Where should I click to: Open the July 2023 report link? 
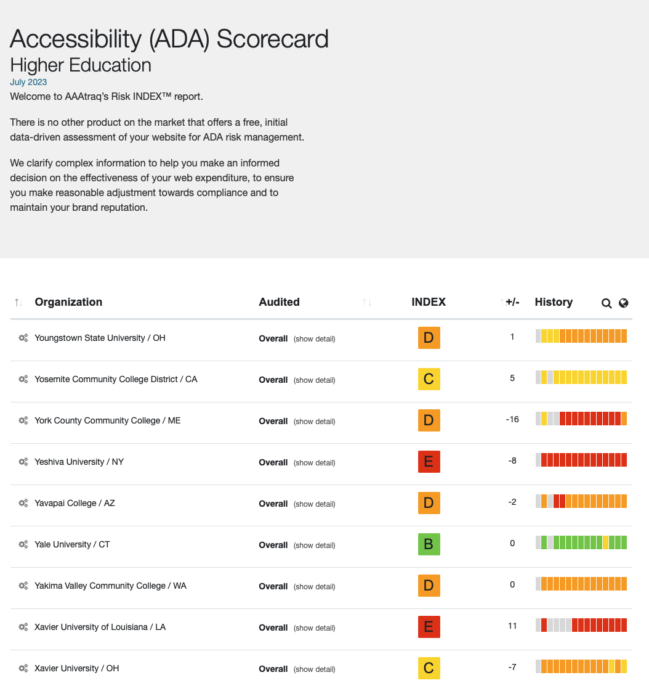point(28,81)
